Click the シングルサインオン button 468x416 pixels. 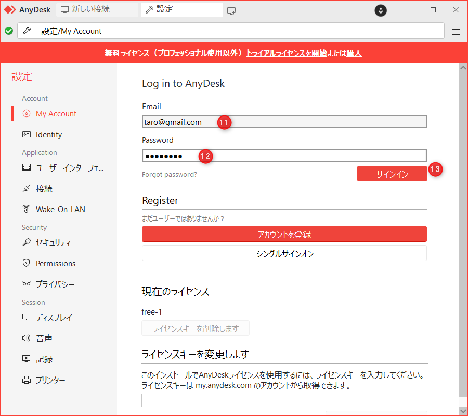click(284, 253)
